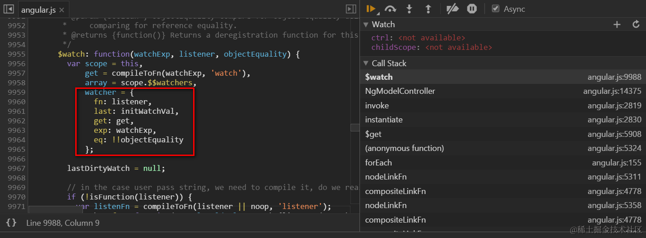Resume script execution
Viewport: 646px width, 238px height.
click(371, 9)
